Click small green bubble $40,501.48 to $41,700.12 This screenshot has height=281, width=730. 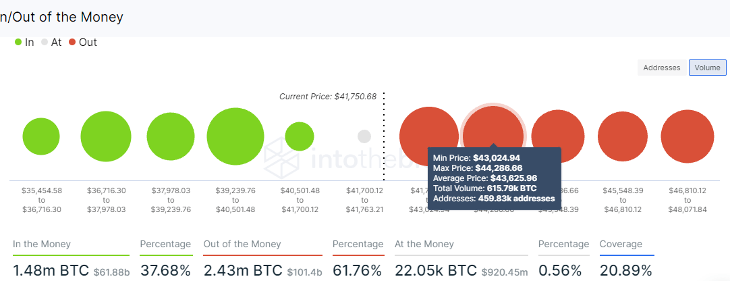click(300, 136)
